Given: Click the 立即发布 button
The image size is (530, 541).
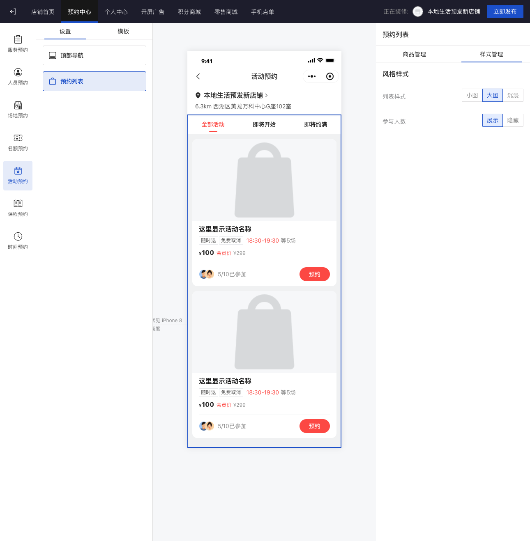Looking at the screenshot, I should [505, 11].
